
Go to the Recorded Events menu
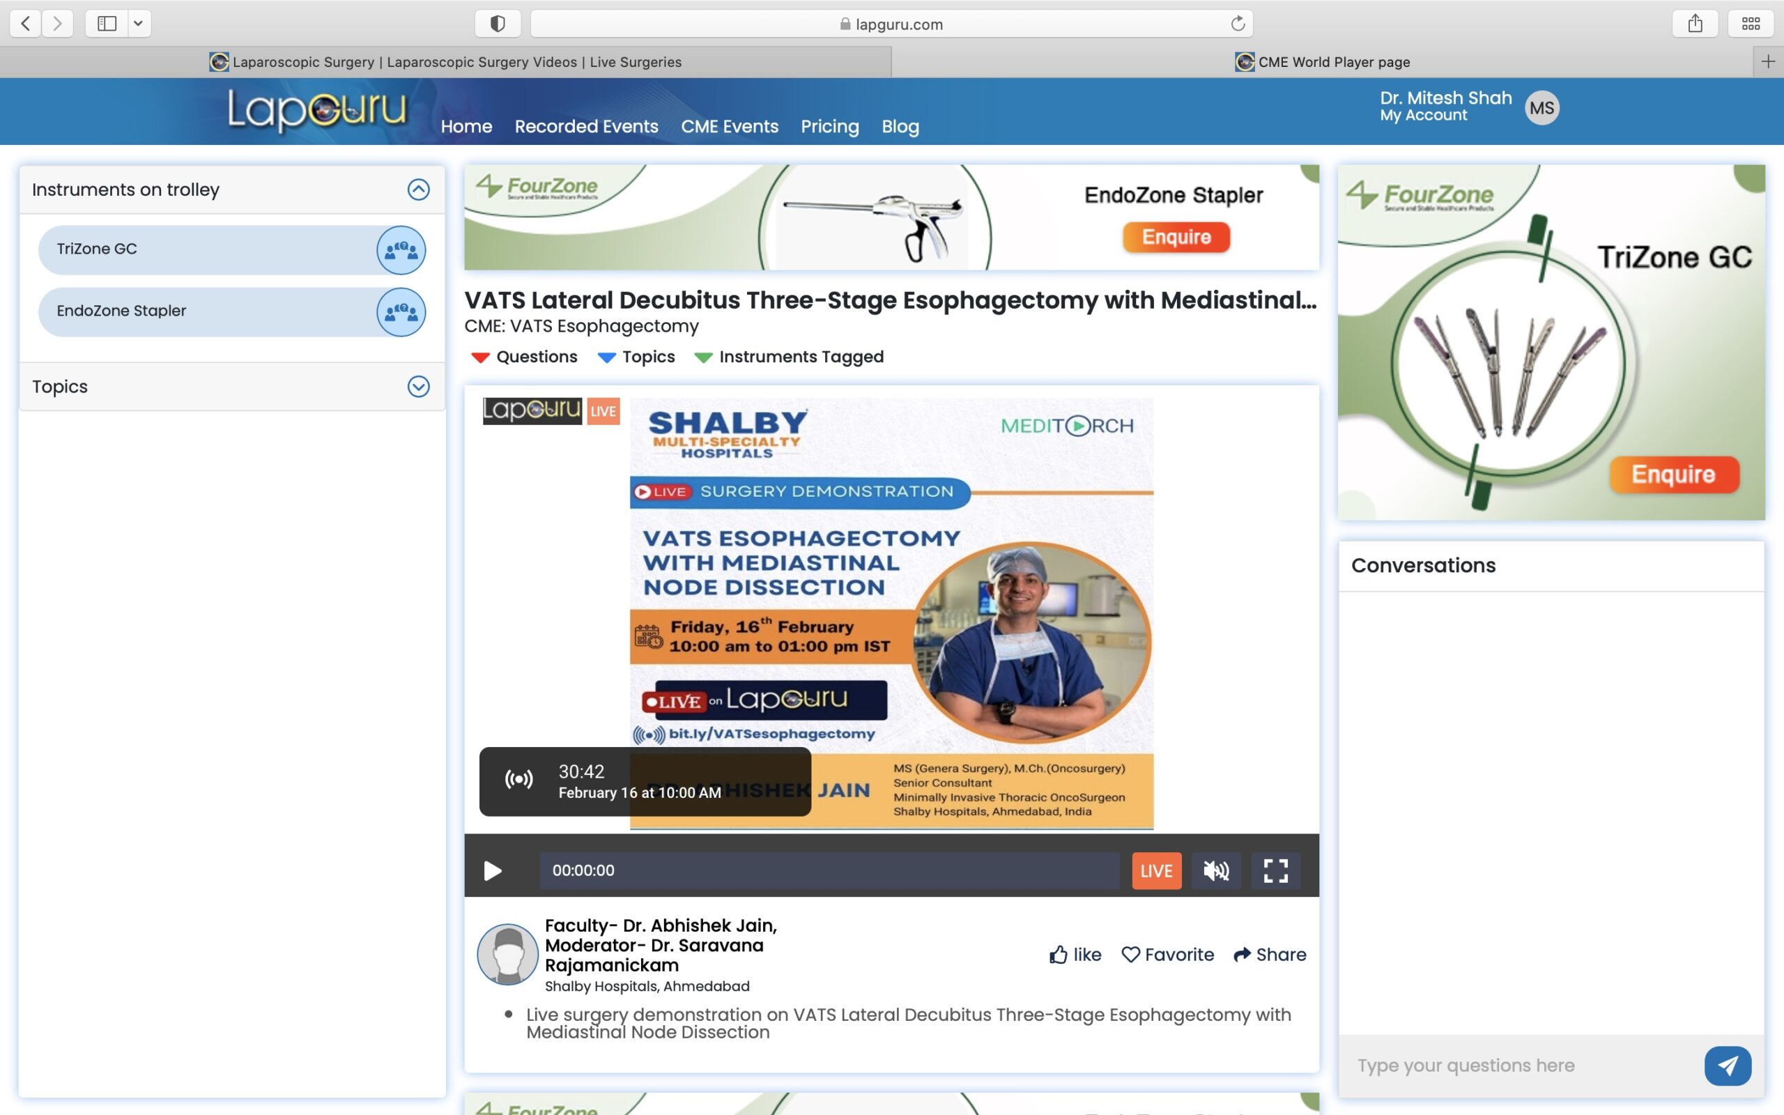click(x=586, y=126)
